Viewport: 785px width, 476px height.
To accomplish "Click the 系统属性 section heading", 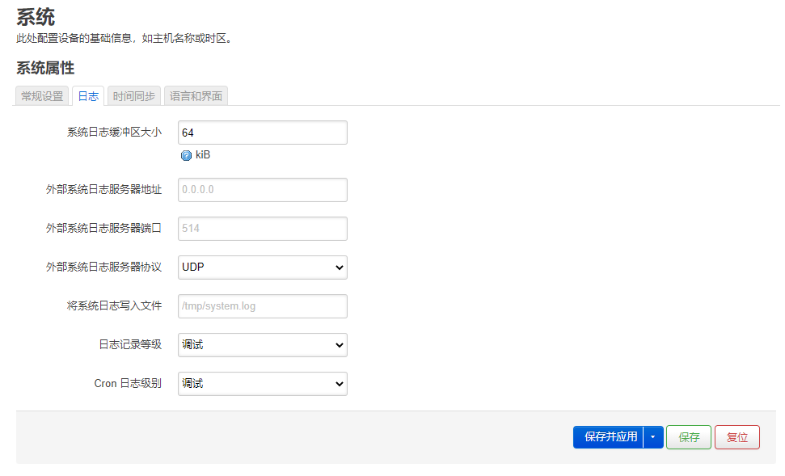I will click(45, 68).
